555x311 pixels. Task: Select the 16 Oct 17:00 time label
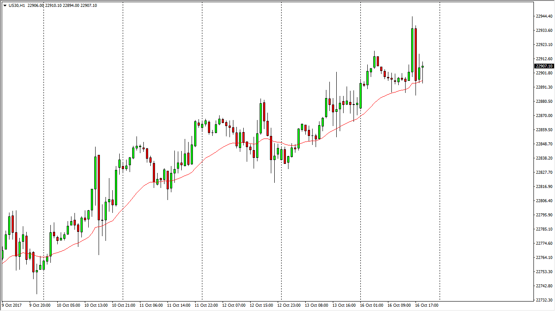tap(426, 305)
